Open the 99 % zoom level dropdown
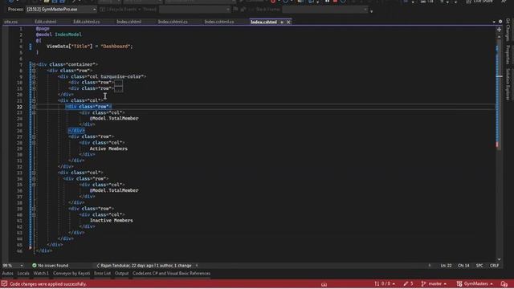This screenshot has height=289, width=514. click(13, 266)
